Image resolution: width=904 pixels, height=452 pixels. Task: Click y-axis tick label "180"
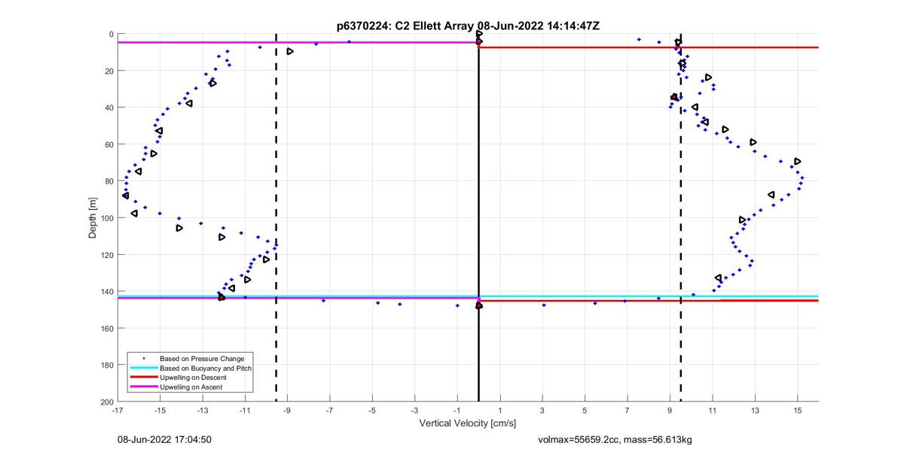pos(107,366)
